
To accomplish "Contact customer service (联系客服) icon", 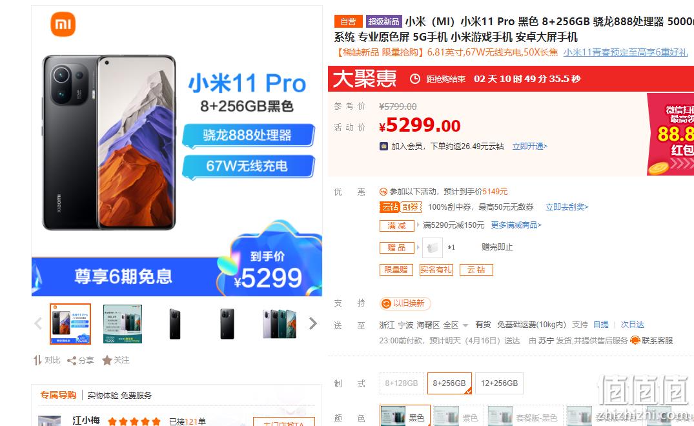I will (x=635, y=340).
